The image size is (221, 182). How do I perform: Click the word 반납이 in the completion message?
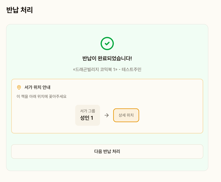[x=89, y=58]
